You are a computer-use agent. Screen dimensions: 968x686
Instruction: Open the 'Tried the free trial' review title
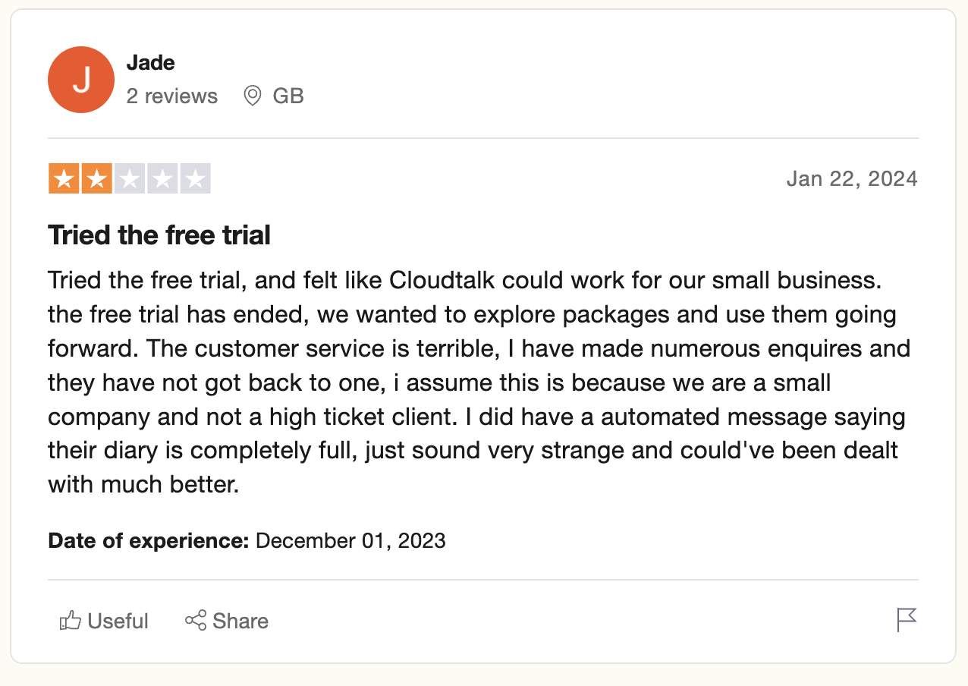point(159,235)
